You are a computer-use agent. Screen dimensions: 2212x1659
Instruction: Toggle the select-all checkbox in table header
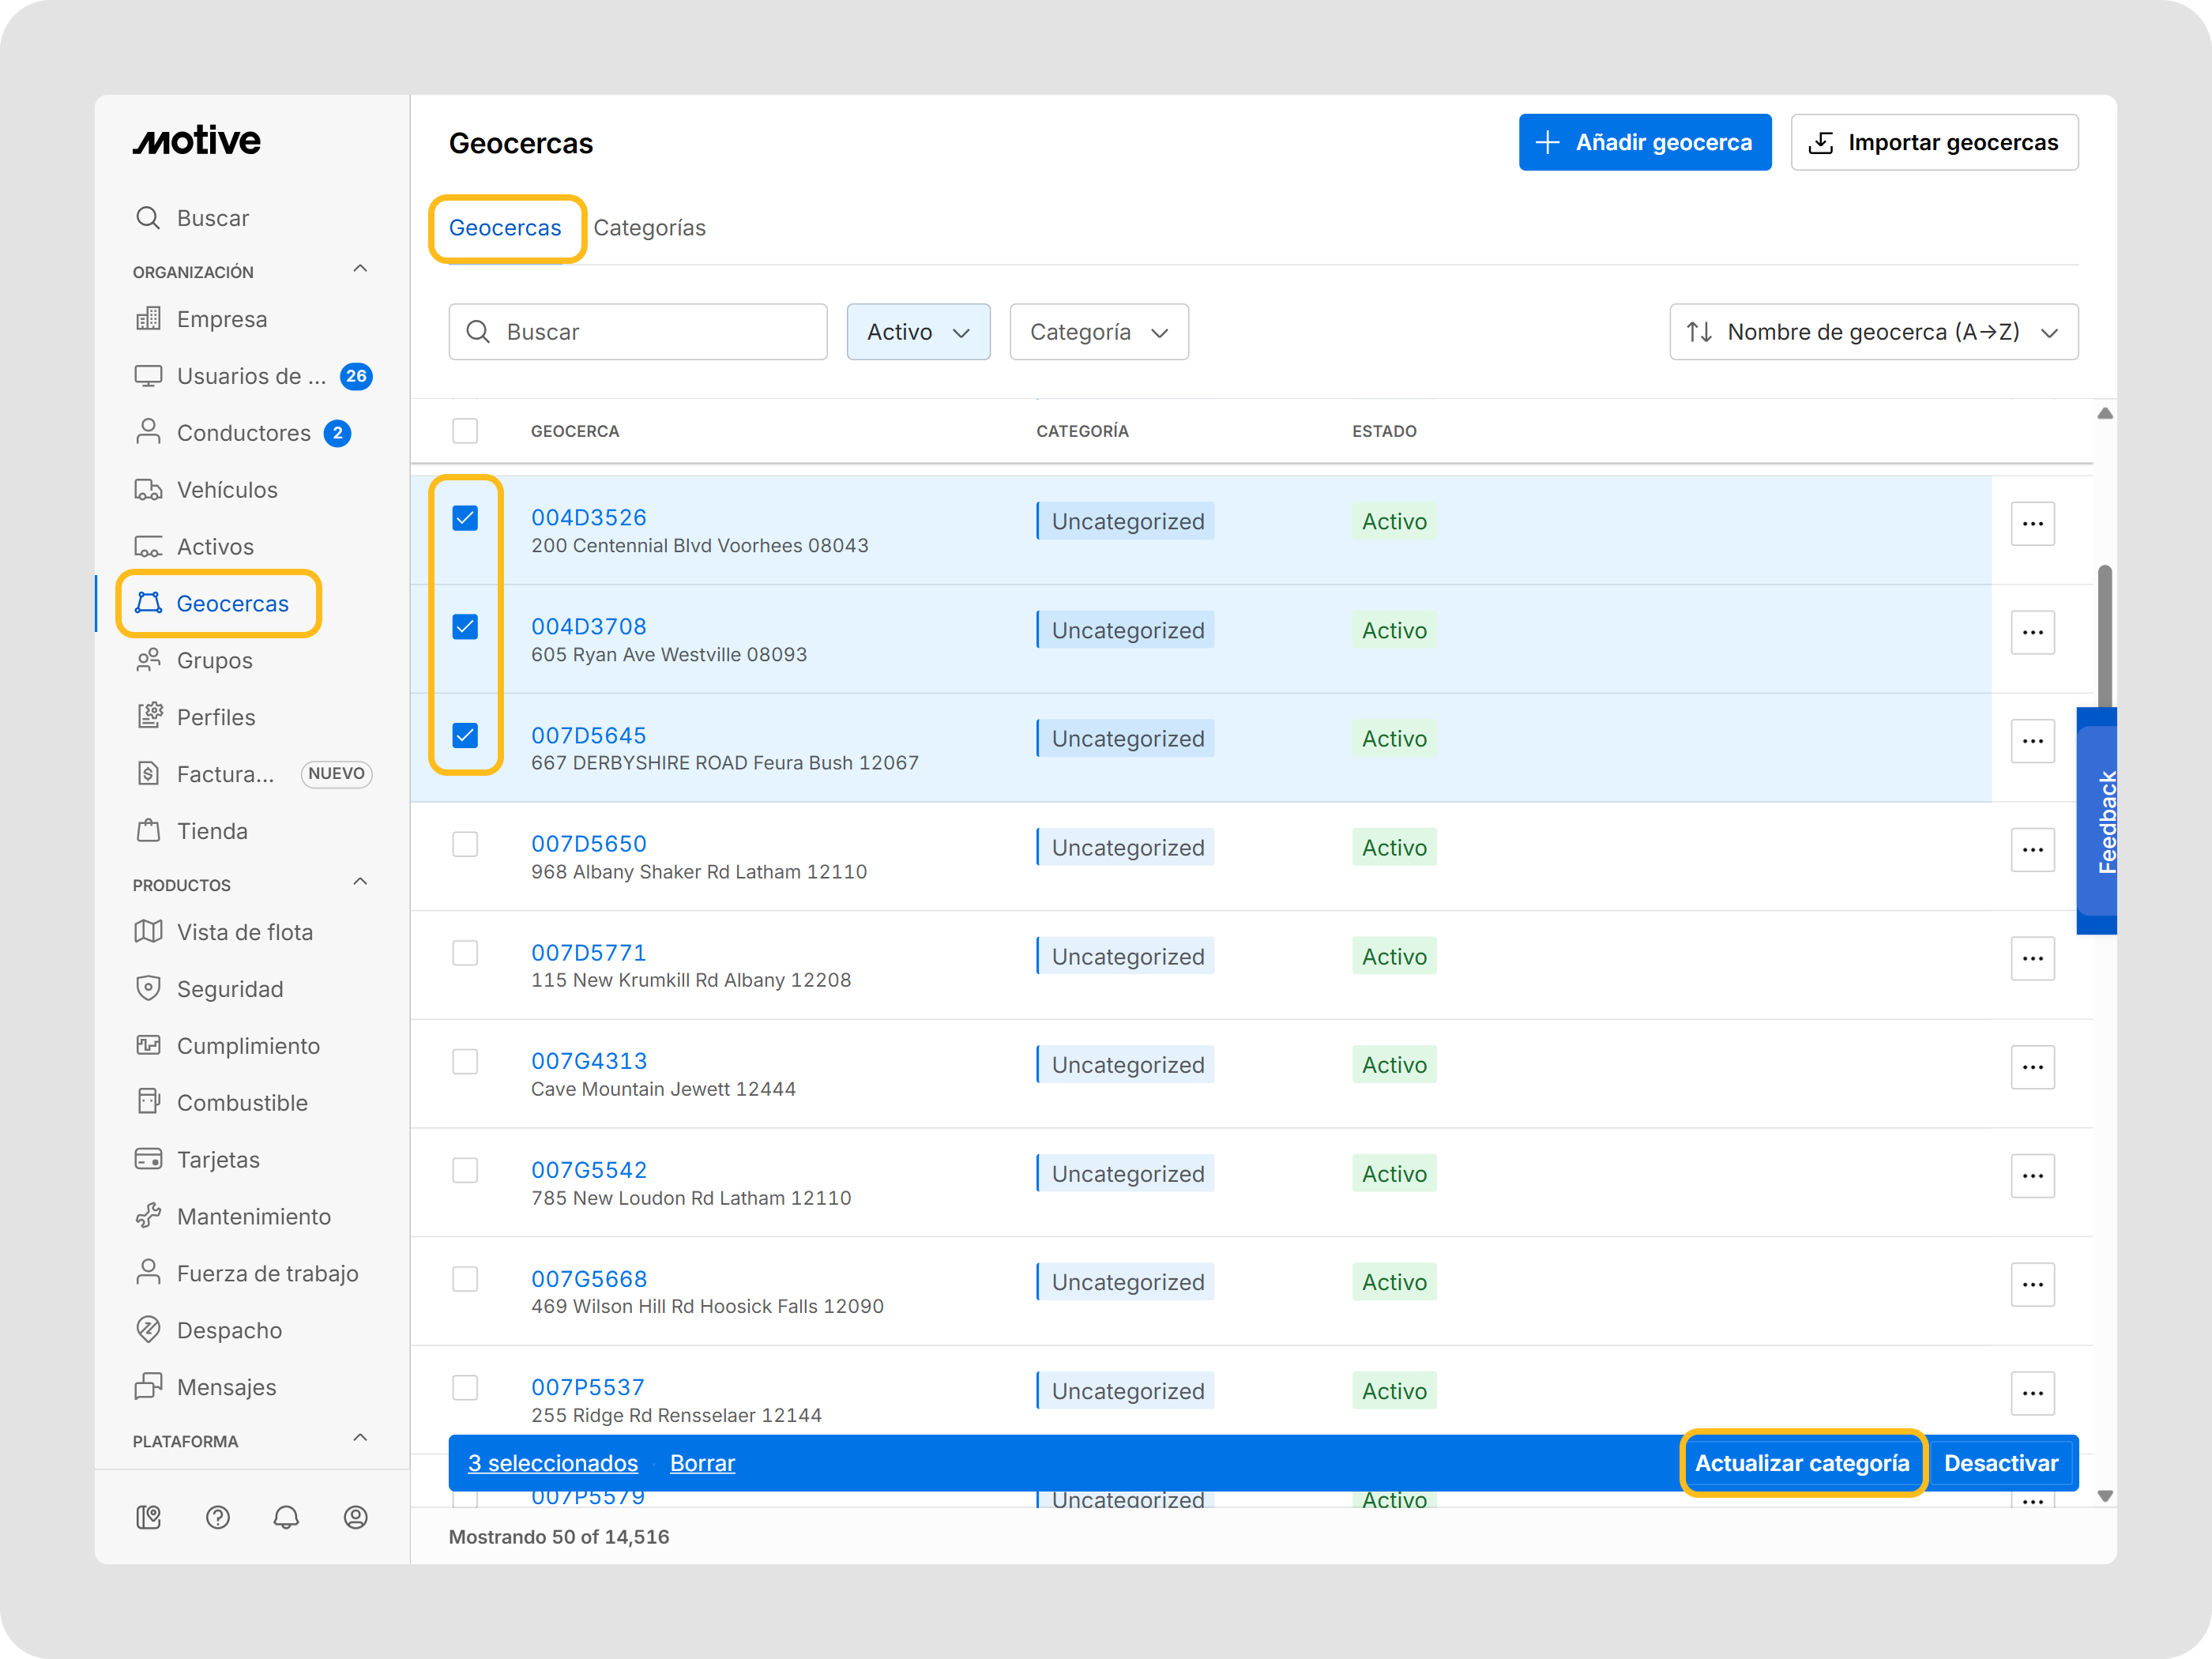pyautogui.click(x=465, y=431)
